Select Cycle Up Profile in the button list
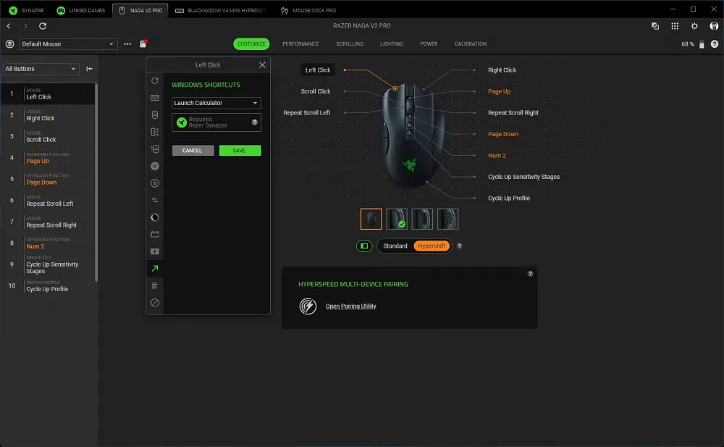The width and height of the screenshot is (724, 447). click(48, 286)
